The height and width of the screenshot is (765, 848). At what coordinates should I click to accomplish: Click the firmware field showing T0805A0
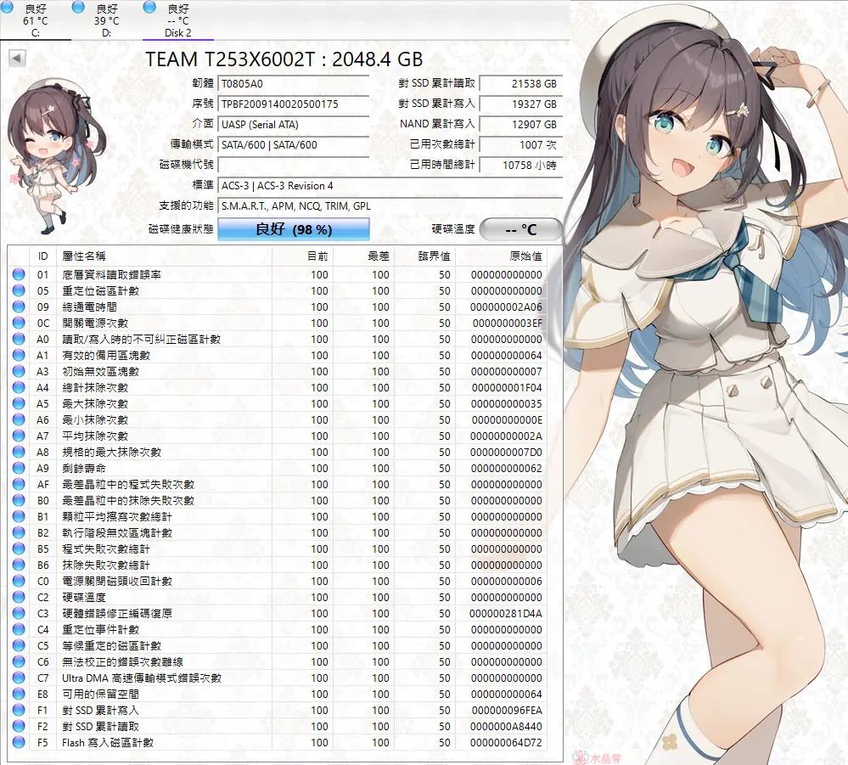click(294, 84)
